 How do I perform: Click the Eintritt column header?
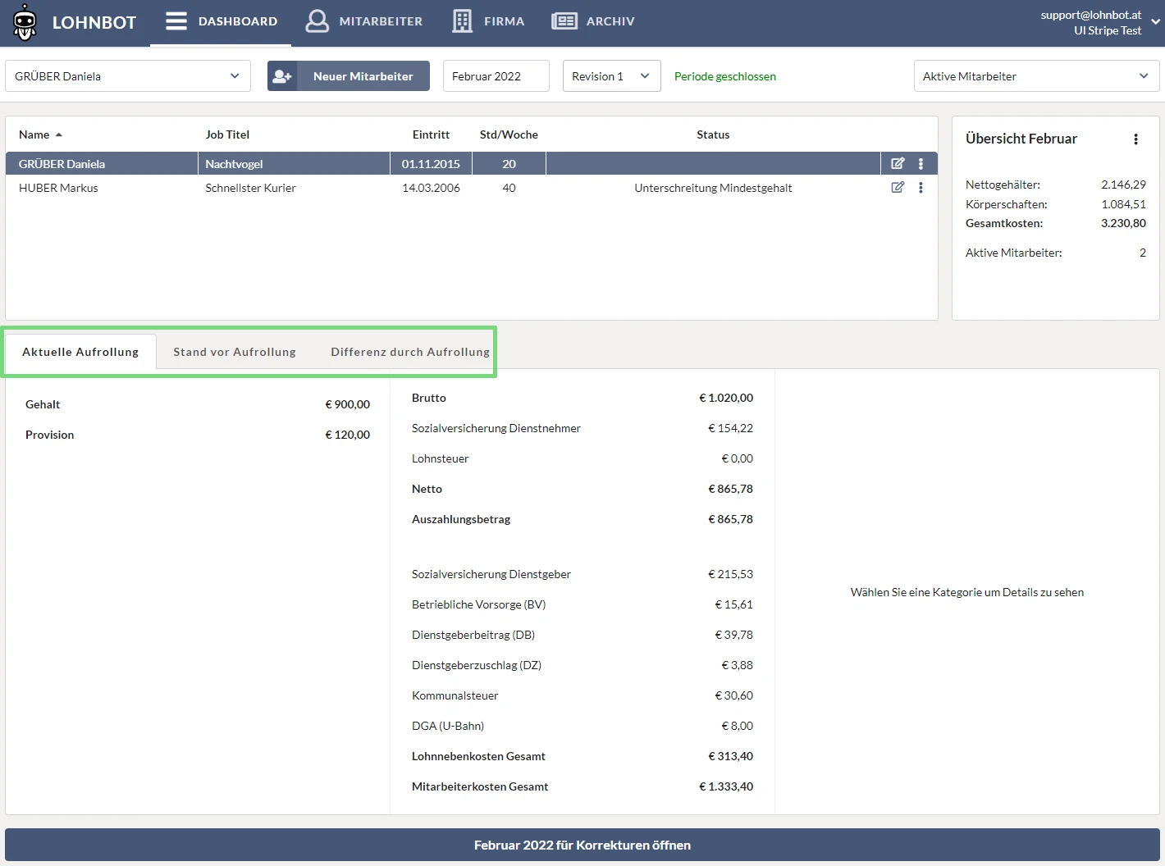431,134
